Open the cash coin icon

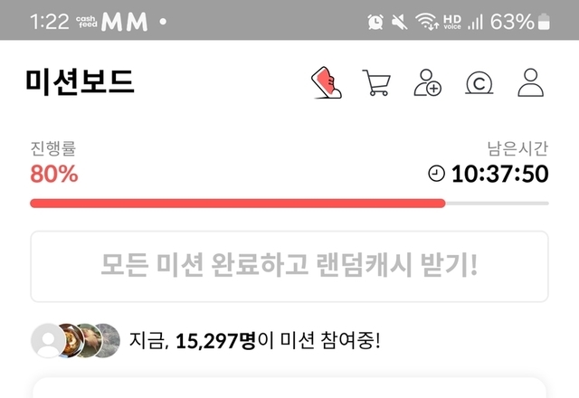[x=479, y=82]
